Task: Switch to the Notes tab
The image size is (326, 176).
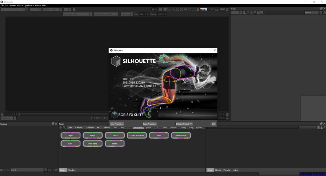Action: pos(235,170)
